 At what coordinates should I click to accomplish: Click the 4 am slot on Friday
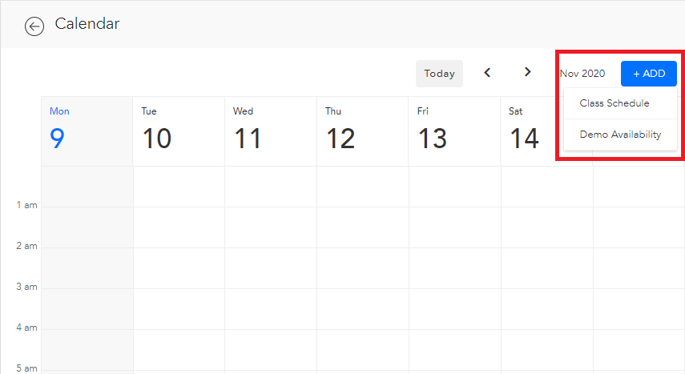(455, 349)
